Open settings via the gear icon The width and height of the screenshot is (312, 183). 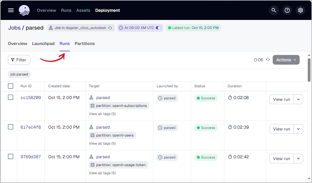click(301, 10)
